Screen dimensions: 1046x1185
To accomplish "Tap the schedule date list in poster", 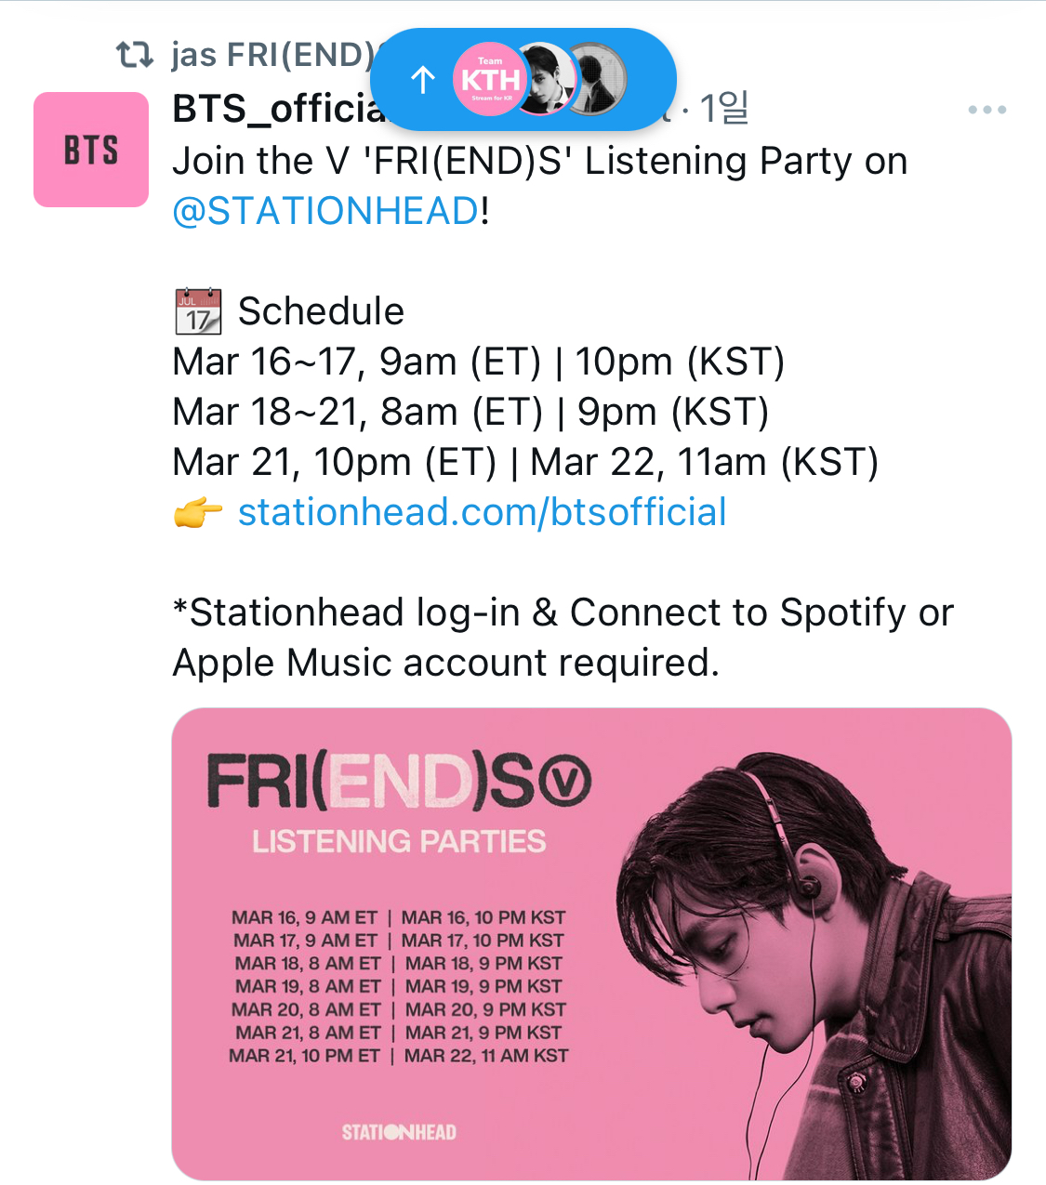I will [x=399, y=986].
